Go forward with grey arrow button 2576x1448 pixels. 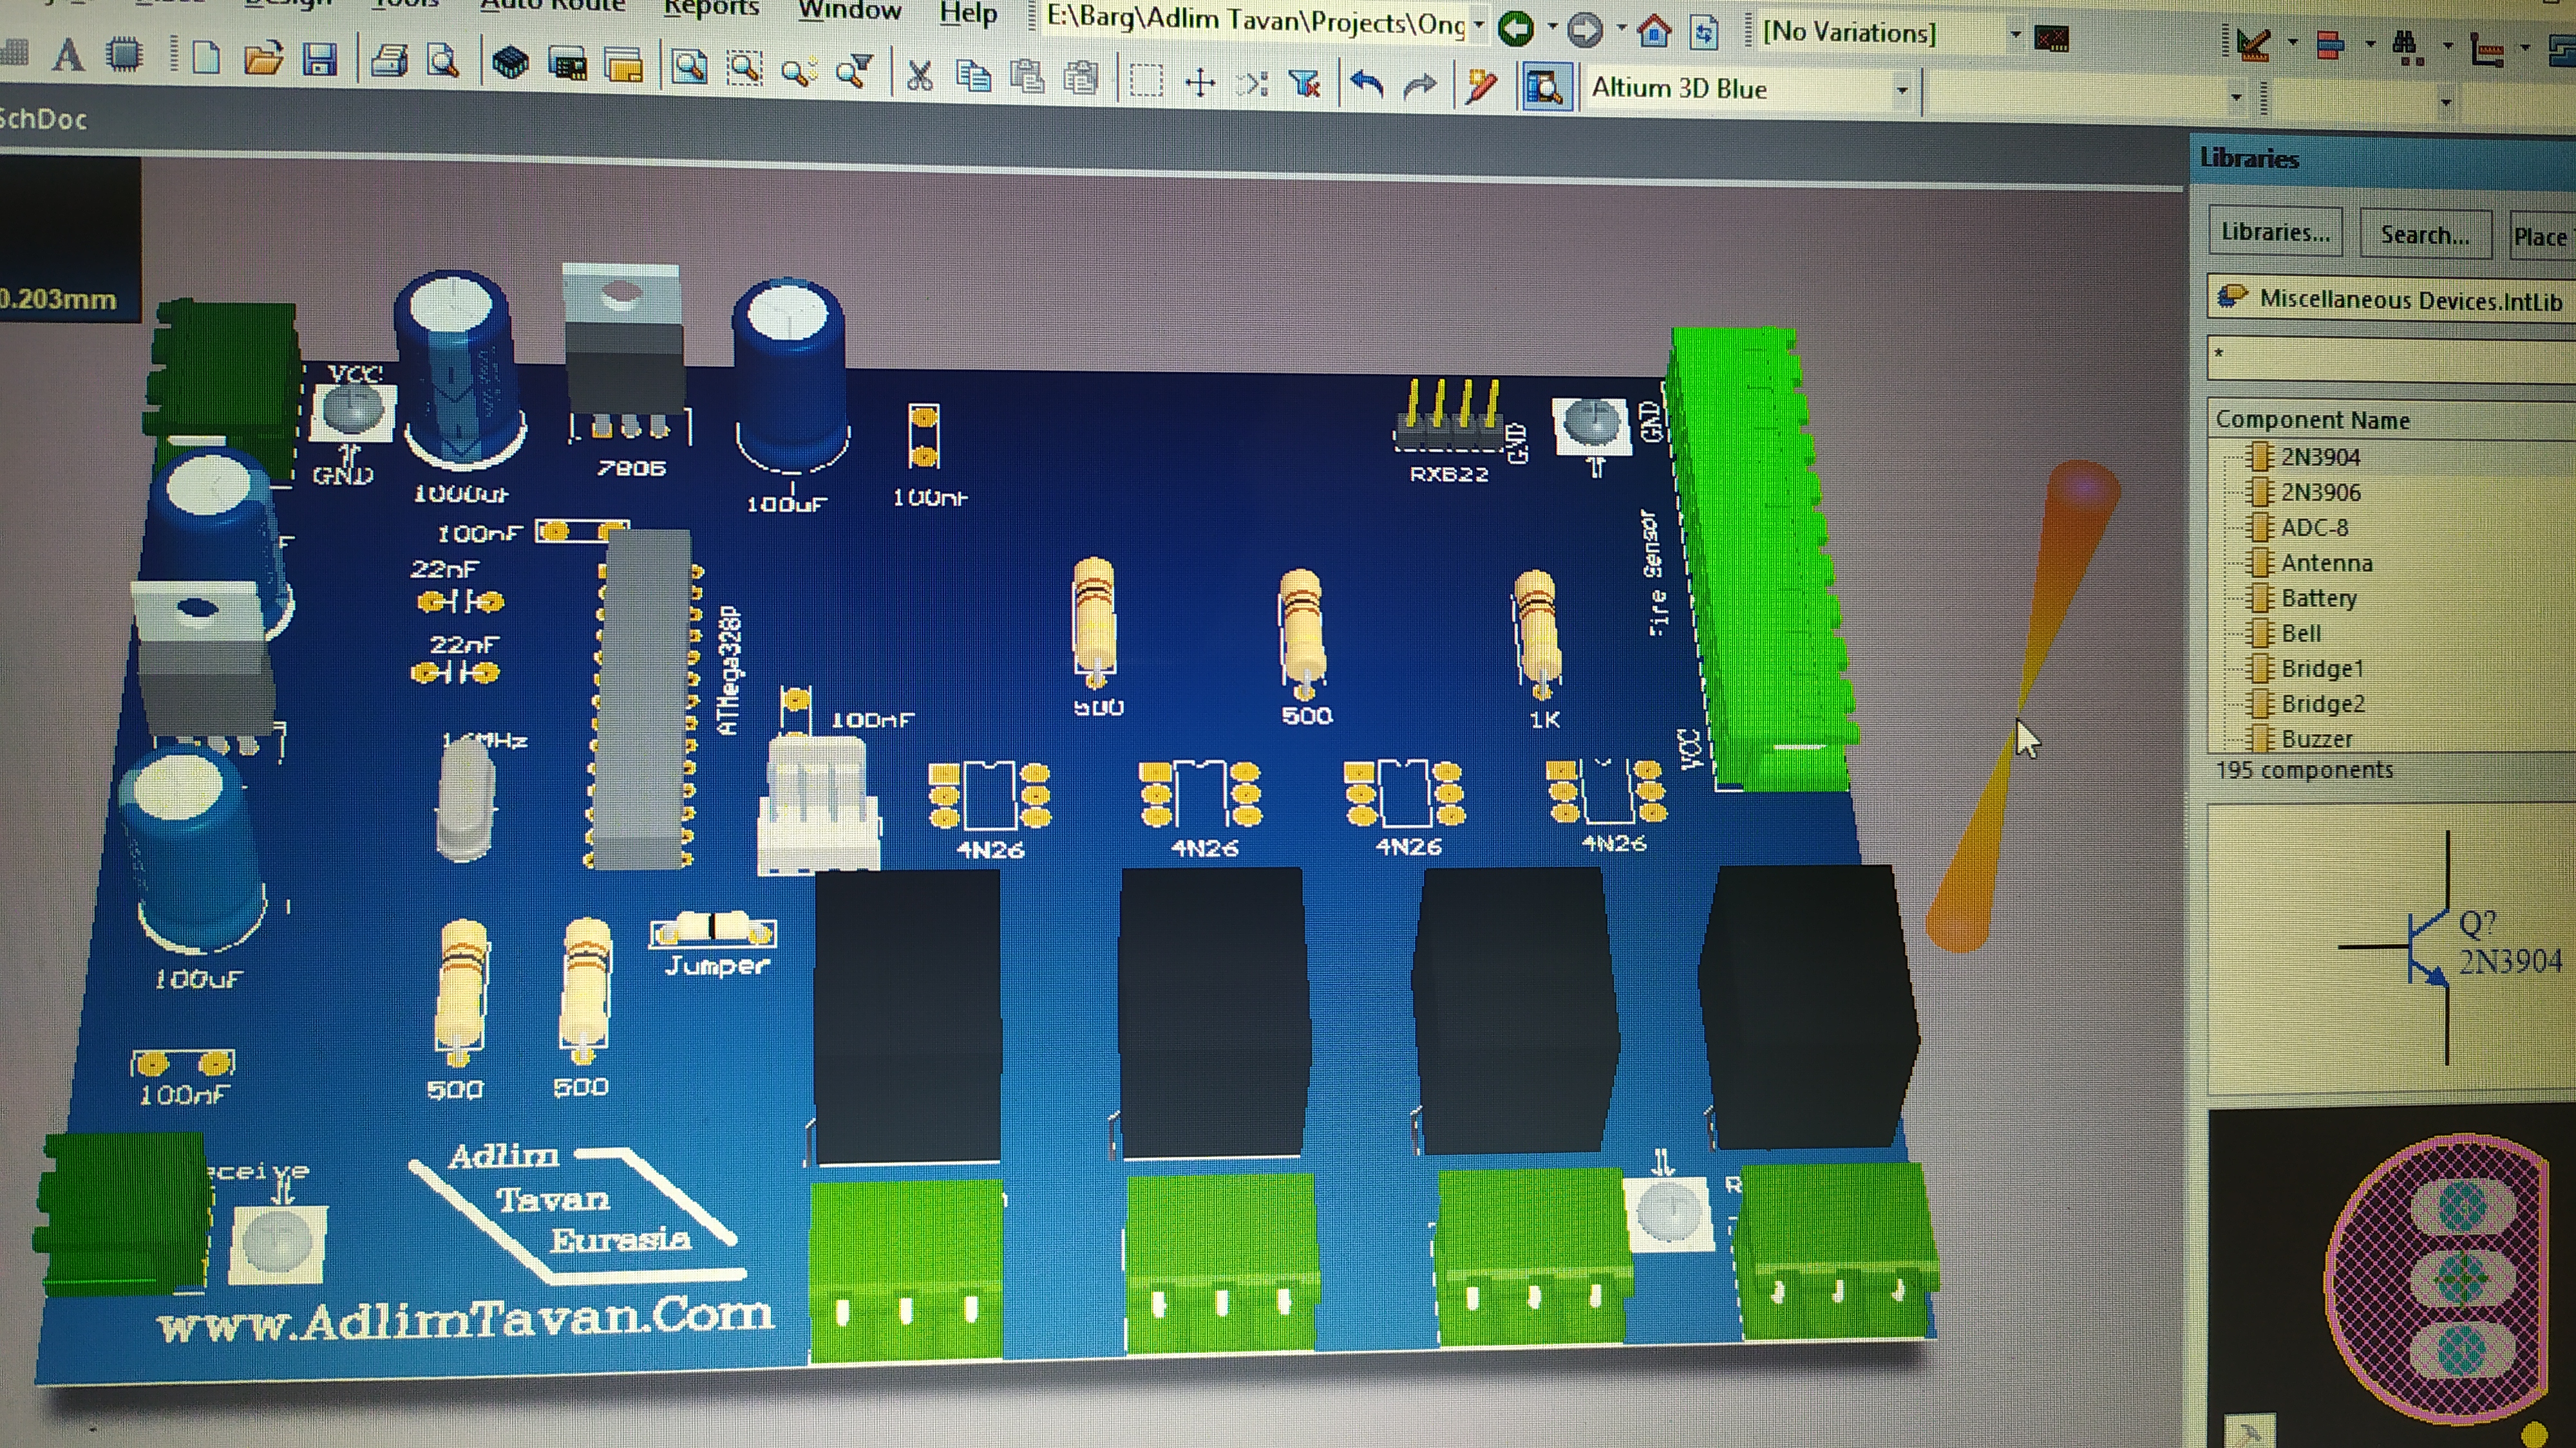click(x=1584, y=30)
